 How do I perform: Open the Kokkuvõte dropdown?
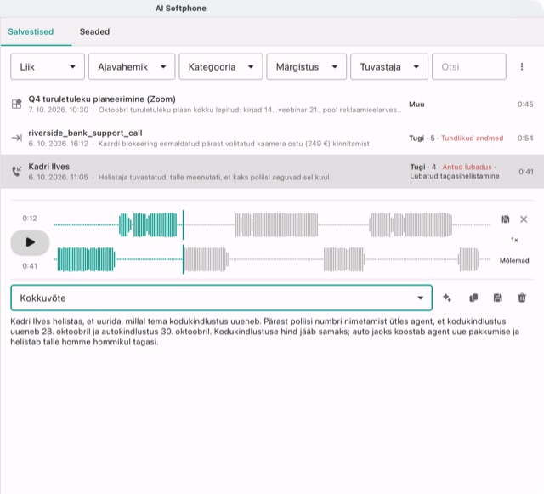click(x=221, y=298)
